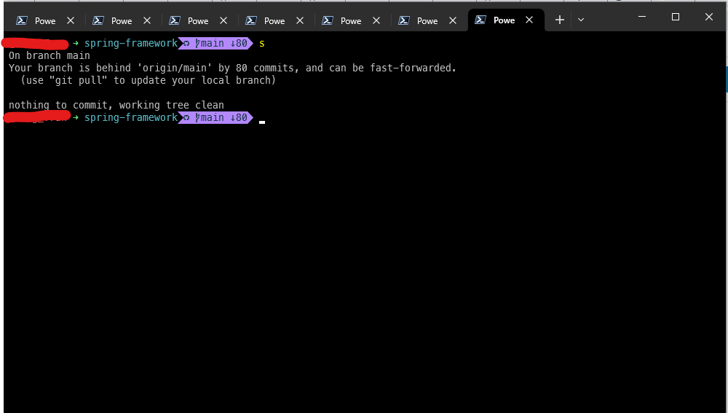Click the blinking cursor at the last prompt
The image size is (728, 413).
[x=262, y=122]
